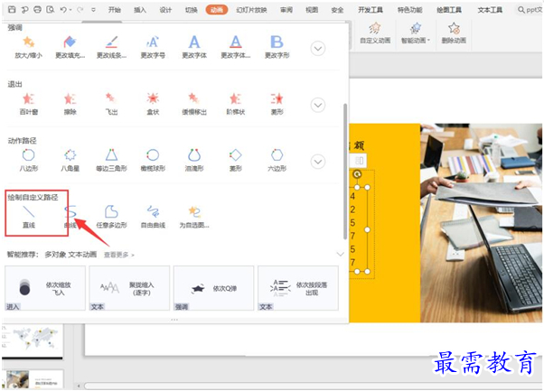Choose the 菱形 motion path
Screen dimensions: 544x391
(236, 160)
